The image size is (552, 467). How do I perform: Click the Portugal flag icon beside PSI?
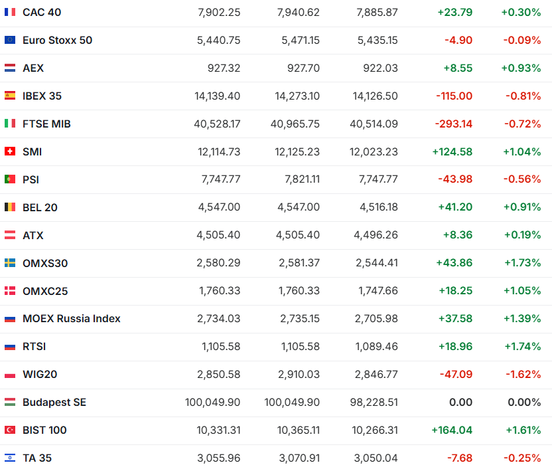coord(10,179)
